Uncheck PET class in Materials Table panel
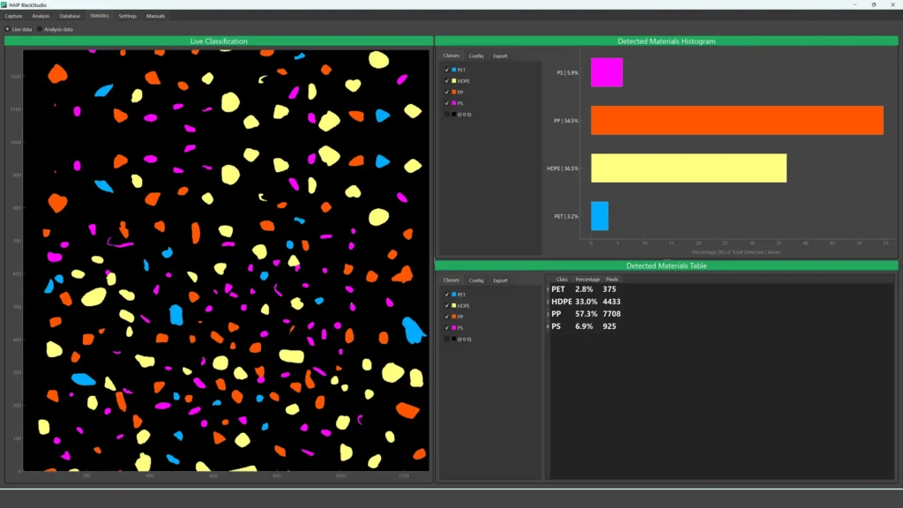The image size is (903, 508). point(447,295)
